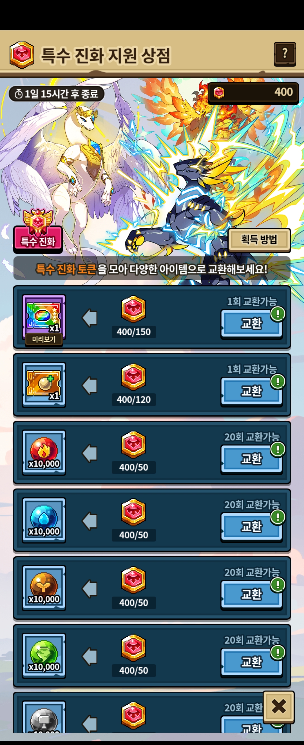Image resolution: width=304 pixels, height=745 pixels.
Task: Select the red fire orb x10,000 item
Action: 44,452
